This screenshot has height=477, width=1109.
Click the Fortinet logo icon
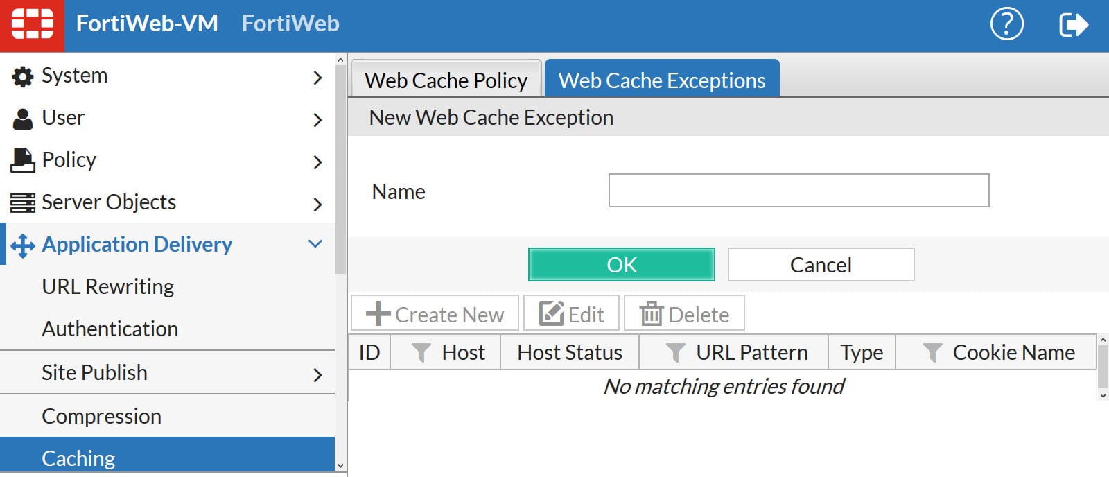tap(32, 25)
